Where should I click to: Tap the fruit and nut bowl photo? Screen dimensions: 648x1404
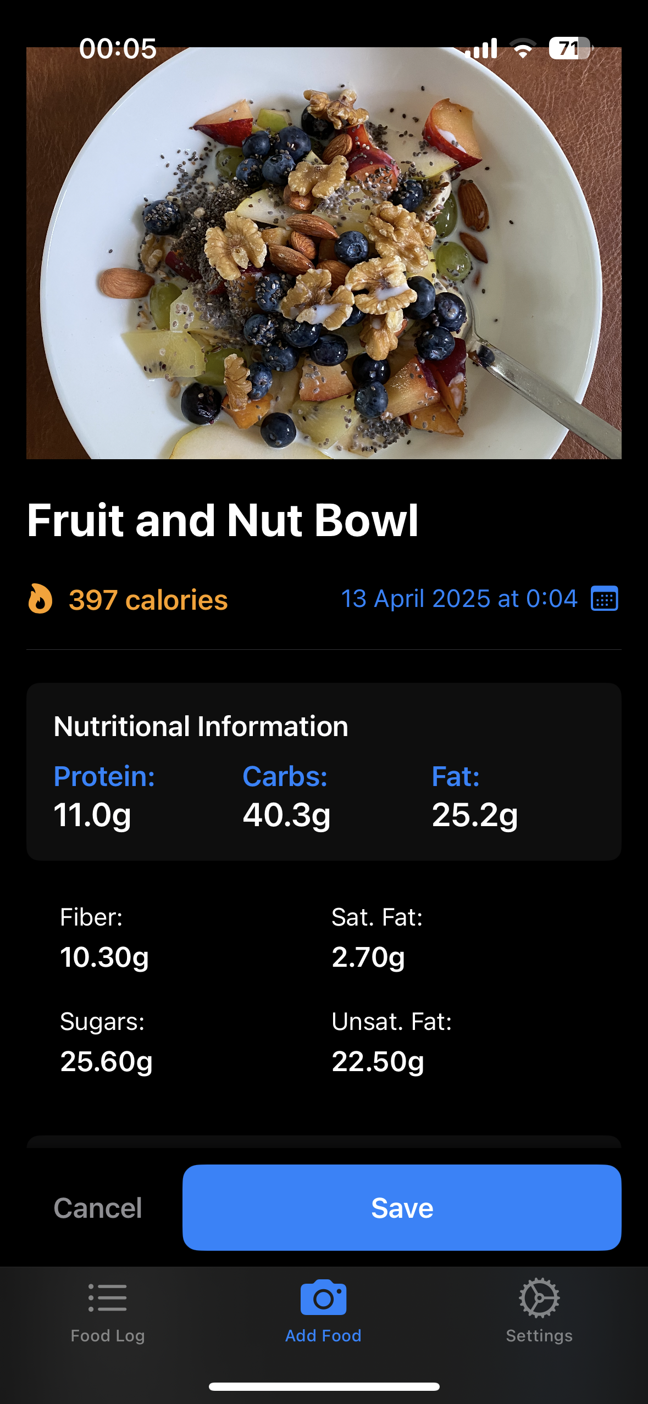point(324,253)
